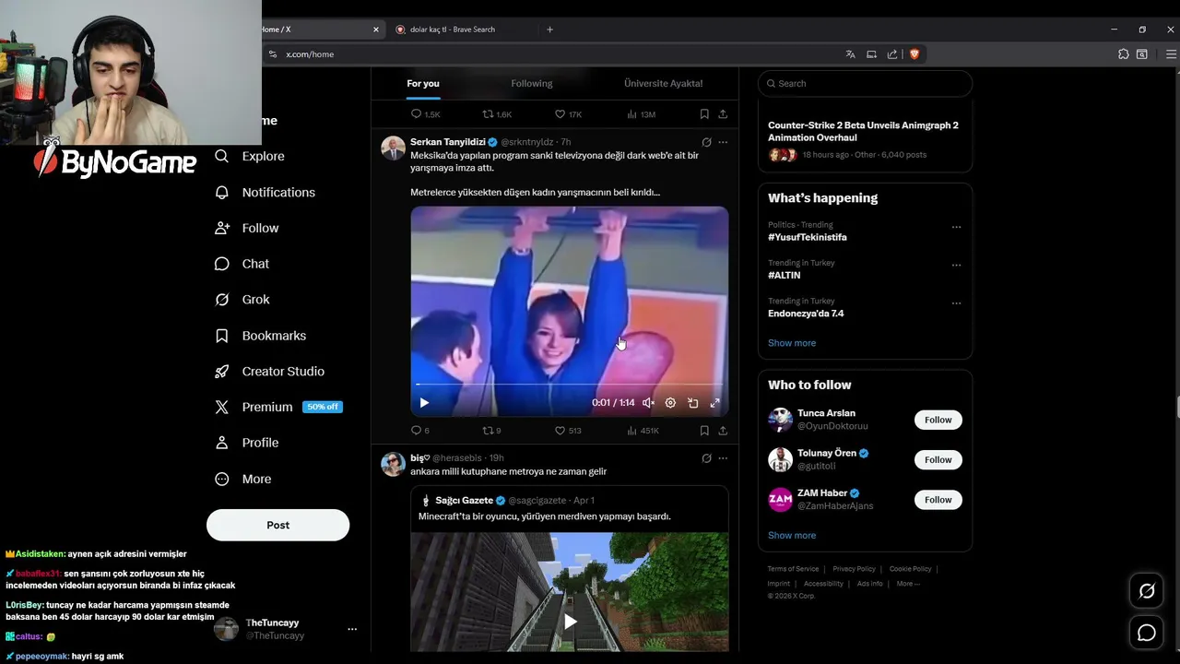Follow Tolunay Ören
The height and width of the screenshot is (664, 1180).
[x=938, y=459]
